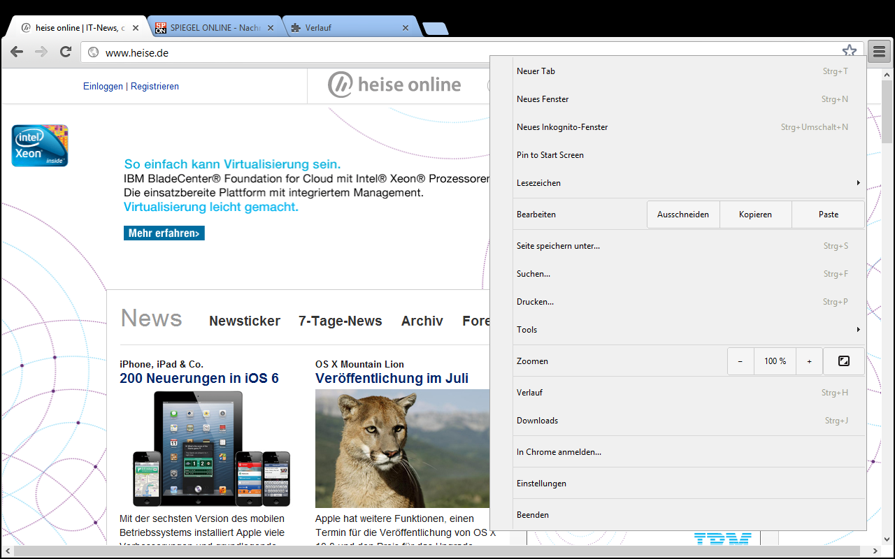Screen dimensions: 895x559
Task: Open Verlauf from the Chrome menu
Action: tap(689, 393)
